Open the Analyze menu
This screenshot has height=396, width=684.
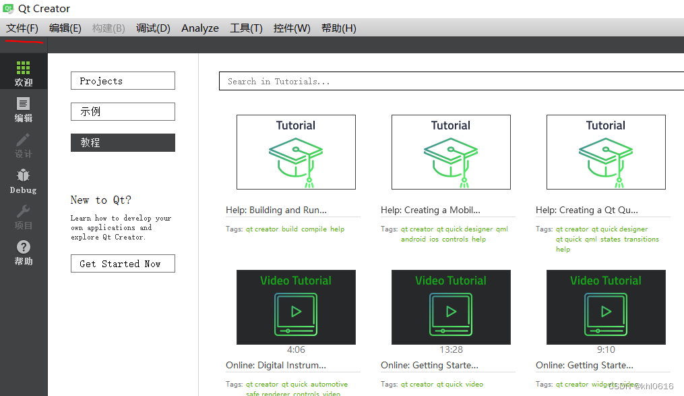[x=200, y=28]
